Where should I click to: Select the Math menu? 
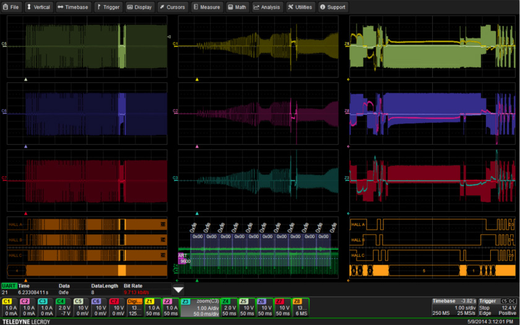tap(237, 7)
